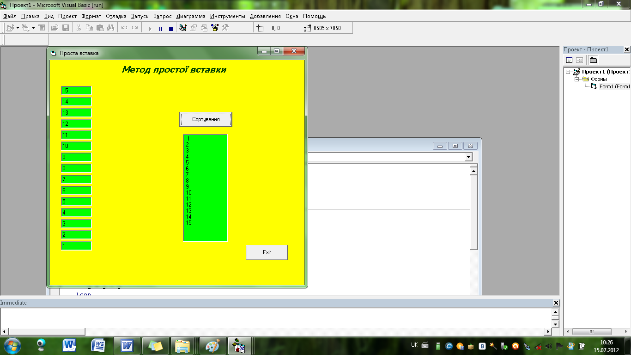Stop the program with End square
Viewport: 631px width, 355px height.
point(171,28)
